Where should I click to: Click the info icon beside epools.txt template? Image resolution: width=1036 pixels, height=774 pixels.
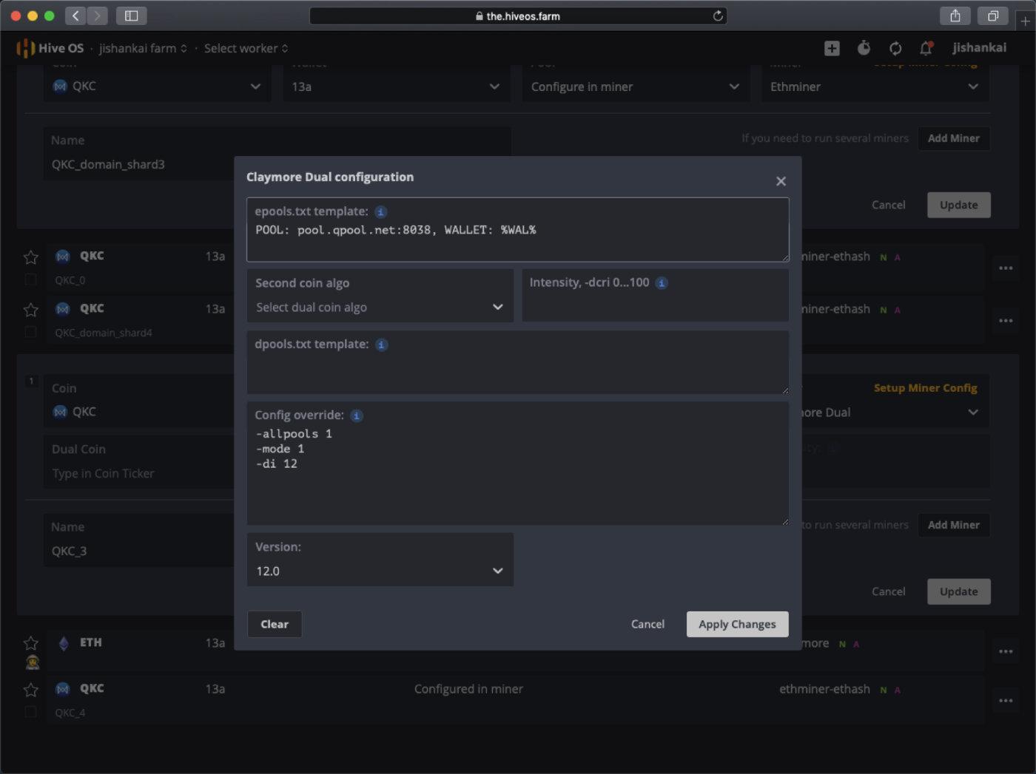[380, 212]
